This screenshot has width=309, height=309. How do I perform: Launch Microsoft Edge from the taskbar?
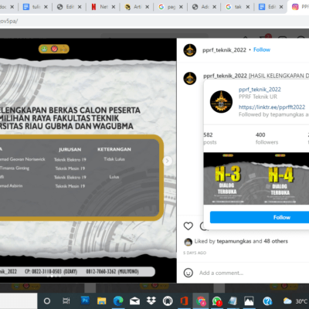pyautogui.click(x=118, y=301)
